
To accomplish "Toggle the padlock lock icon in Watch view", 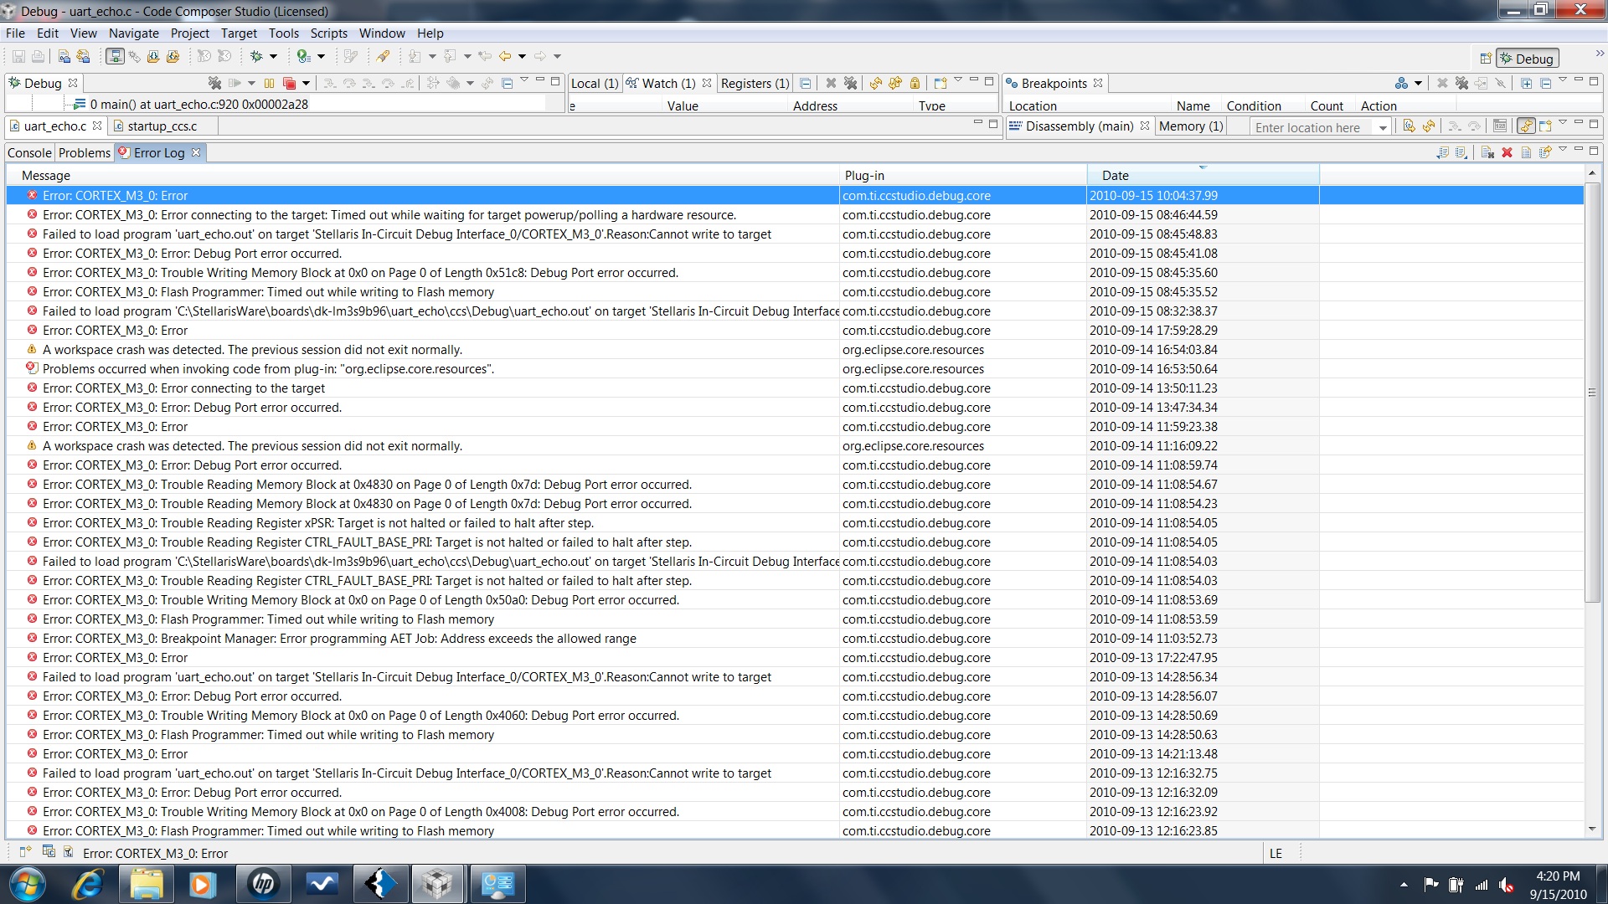I will click(915, 83).
